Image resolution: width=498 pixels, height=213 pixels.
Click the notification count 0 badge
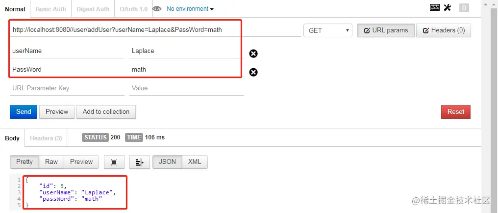click(464, 8)
